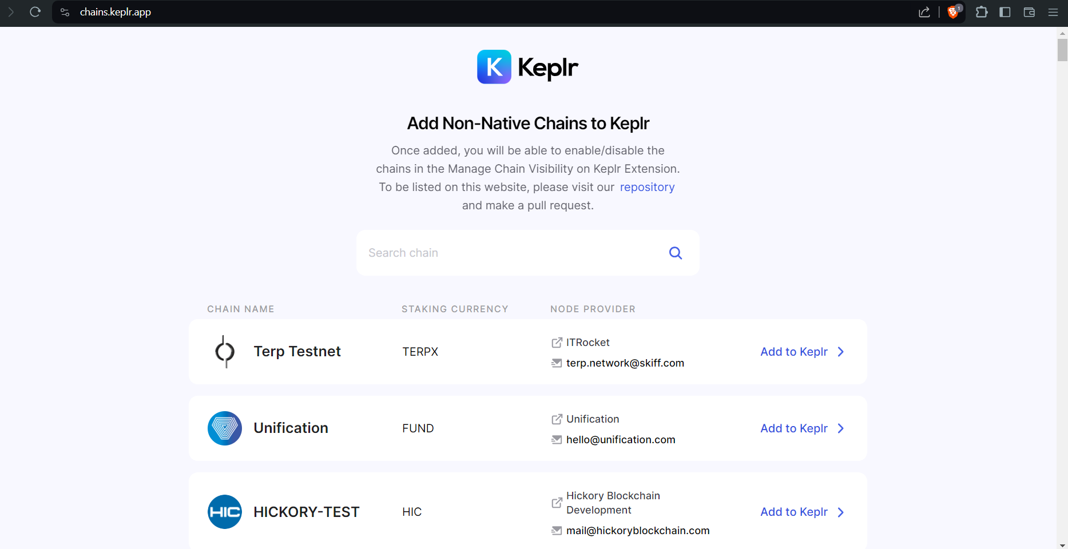1068x549 pixels.
Task: Open ITRocket node provider link
Action: pos(587,343)
